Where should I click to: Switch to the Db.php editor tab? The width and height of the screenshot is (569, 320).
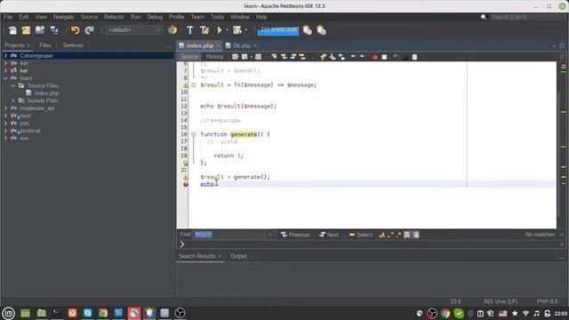242,45
